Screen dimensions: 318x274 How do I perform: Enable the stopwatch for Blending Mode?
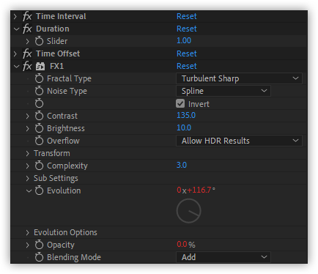39,257
